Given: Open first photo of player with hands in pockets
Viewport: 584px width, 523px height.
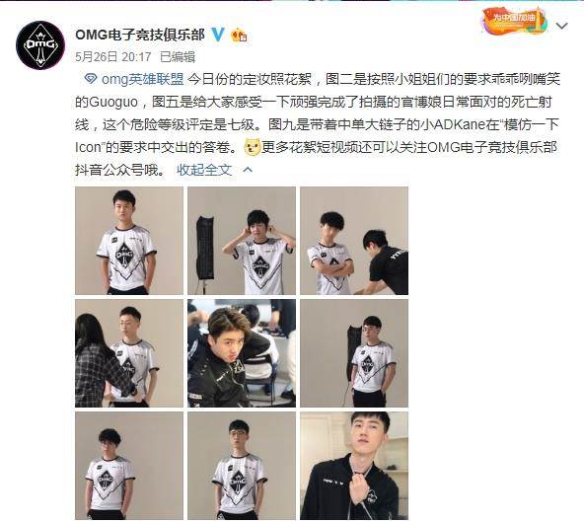Looking at the screenshot, I should click(x=129, y=241).
